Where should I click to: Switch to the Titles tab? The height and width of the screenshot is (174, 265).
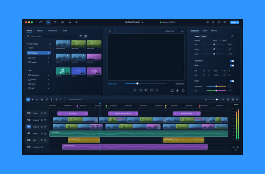[65, 30]
